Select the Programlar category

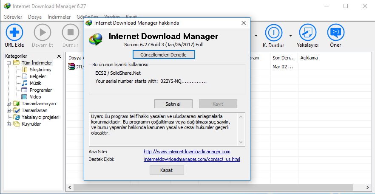pyautogui.click(x=41, y=90)
